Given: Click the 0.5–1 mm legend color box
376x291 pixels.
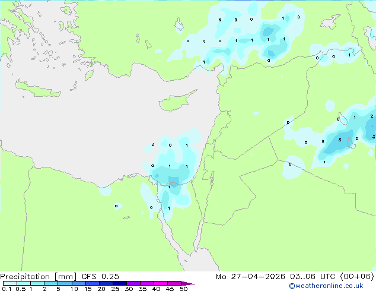Looking at the screenshot, I should click(24, 283).
